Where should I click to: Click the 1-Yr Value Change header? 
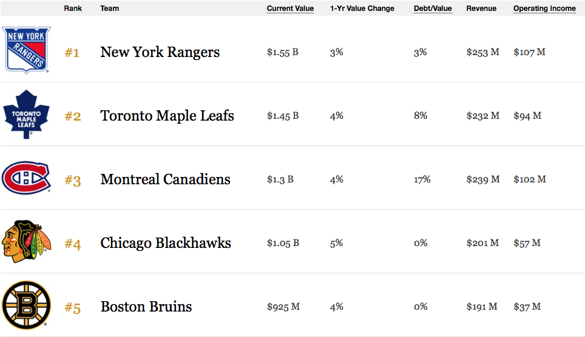pos(362,8)
